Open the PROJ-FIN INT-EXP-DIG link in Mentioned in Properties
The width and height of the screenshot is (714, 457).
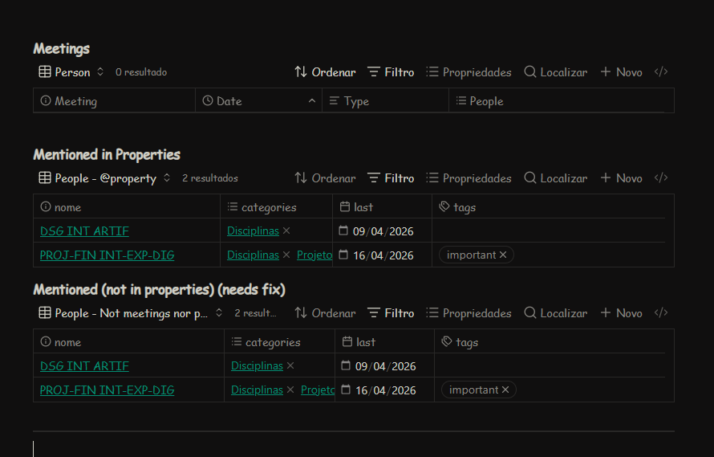pyautogui.click(x=107, y=255)
